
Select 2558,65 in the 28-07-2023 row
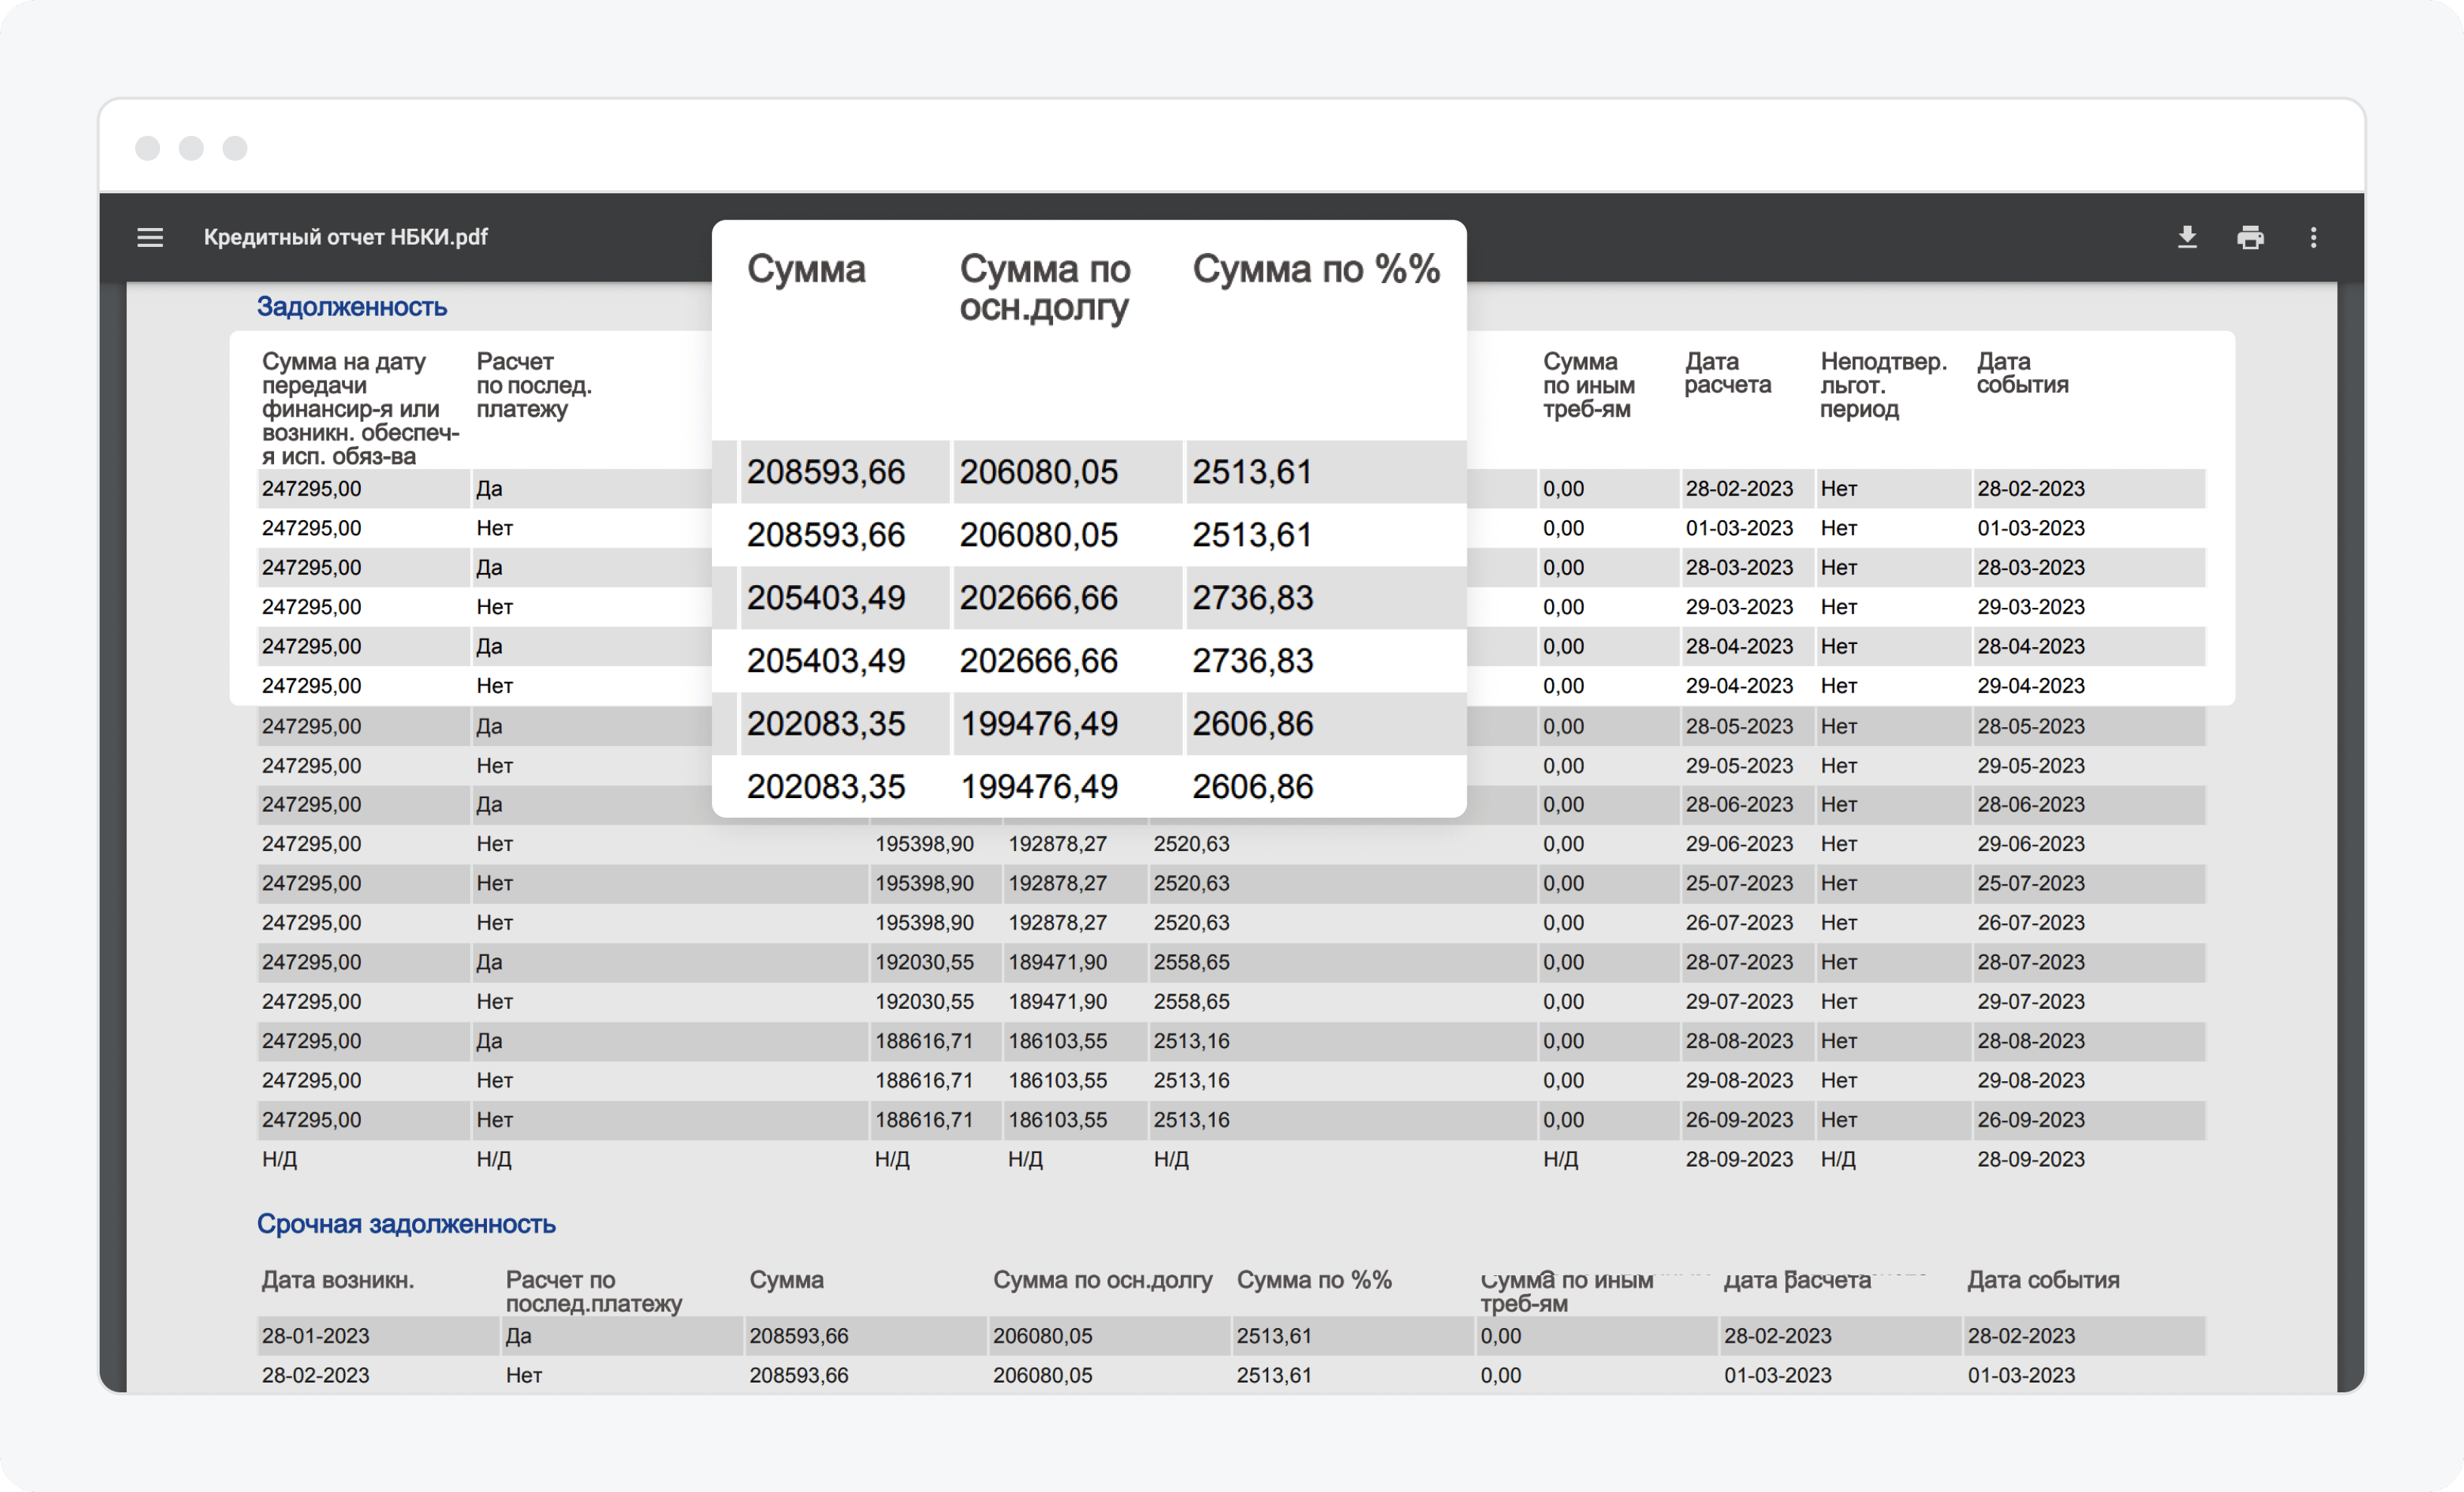pyautogui.click(x=1191, y=962)
